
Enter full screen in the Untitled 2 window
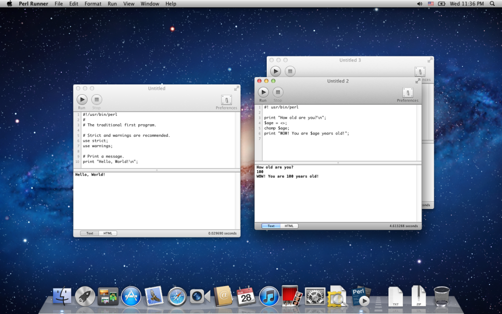pyautogui.click(x=418, y=81)
